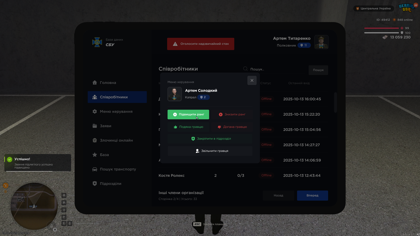Click Знизити ранг button
Image resolution: width=420 pixels, height=236 pixels.
[232, 114]
